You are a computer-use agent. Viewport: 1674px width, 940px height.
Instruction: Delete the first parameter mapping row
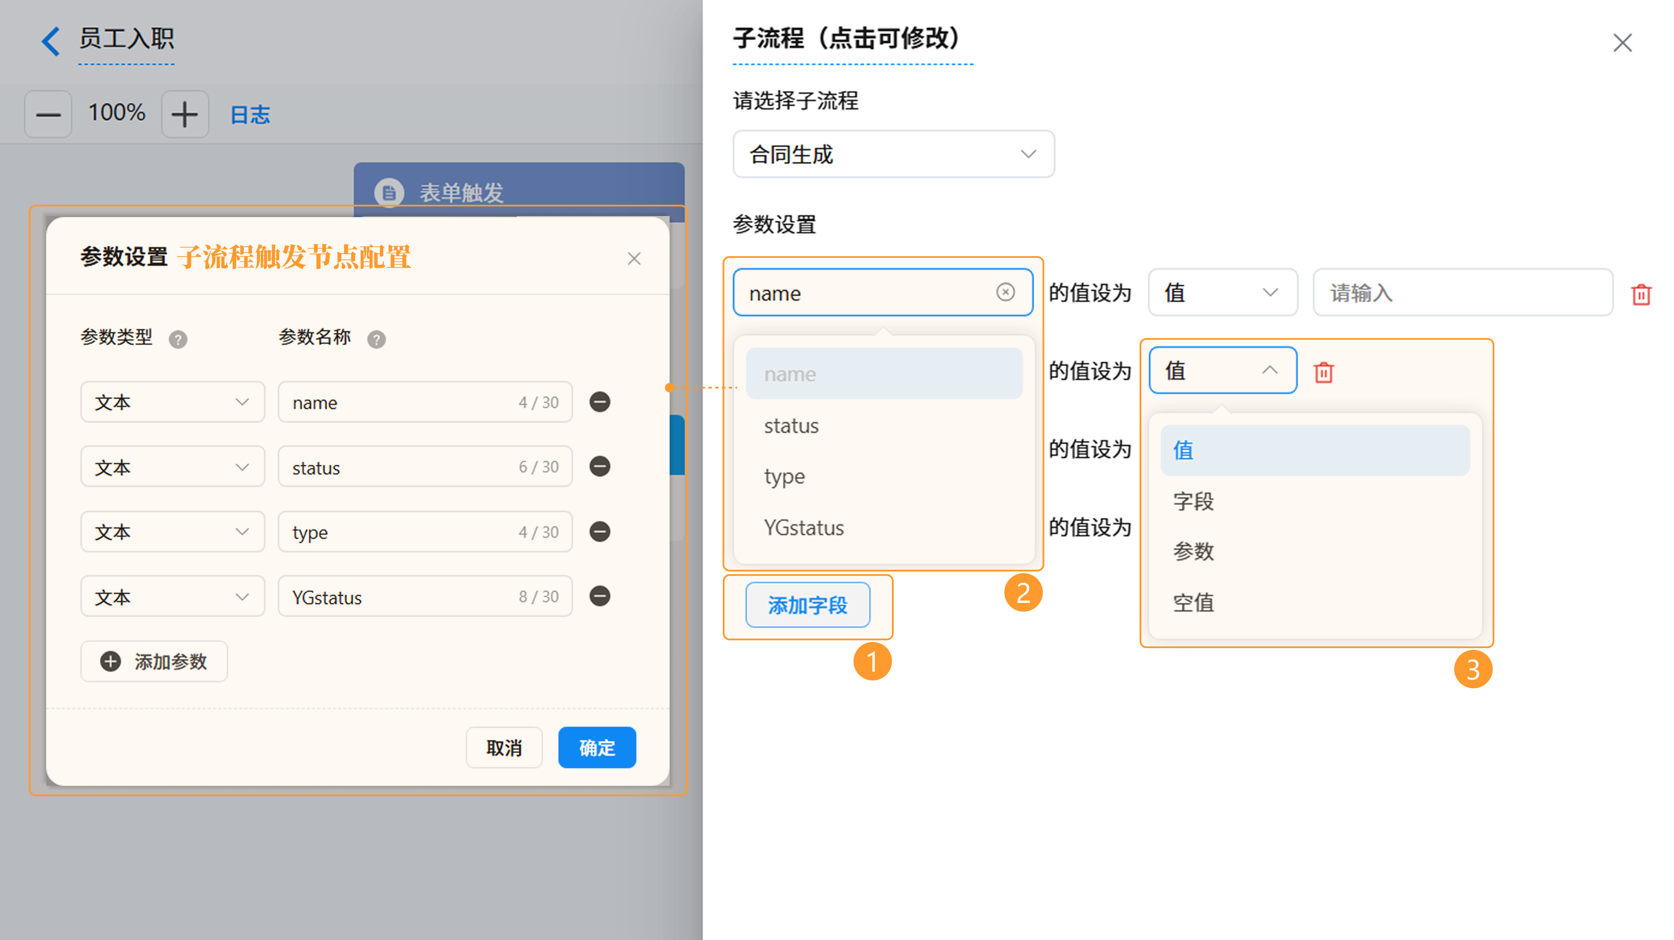(1641, 294)
